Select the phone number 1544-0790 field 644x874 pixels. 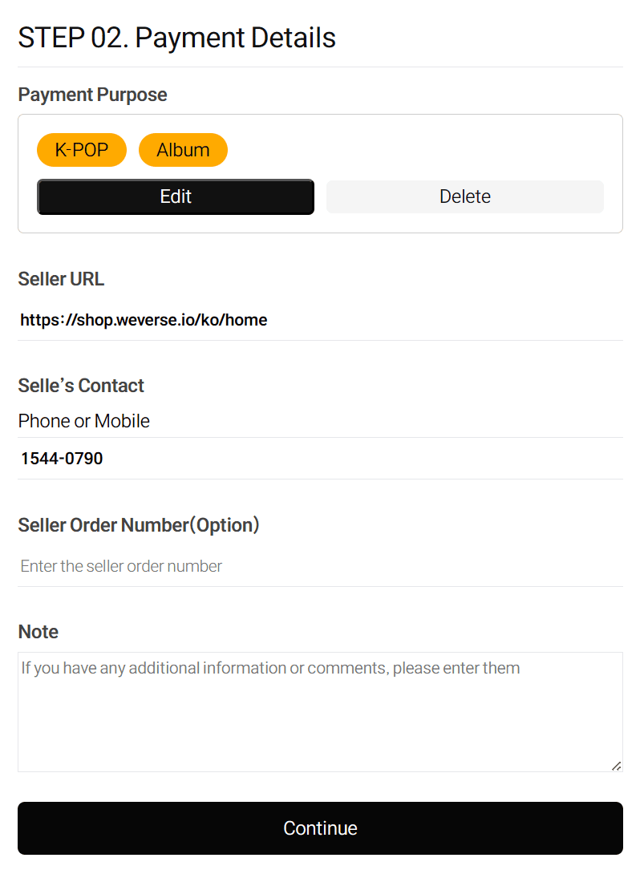point(321,458)
